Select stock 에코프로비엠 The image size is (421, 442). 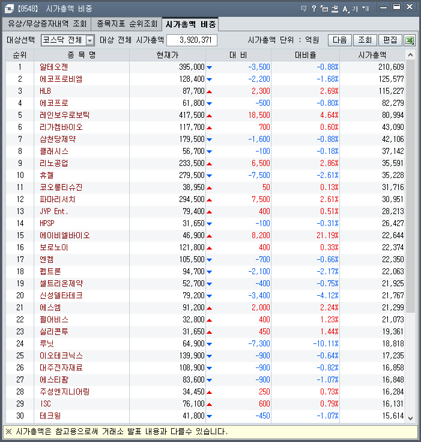point(61,79)
